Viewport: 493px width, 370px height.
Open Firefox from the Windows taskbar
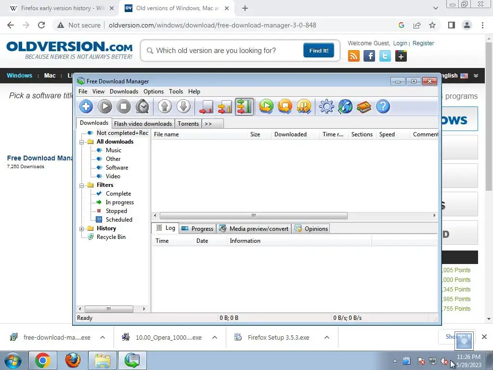[x=73, y=360]
